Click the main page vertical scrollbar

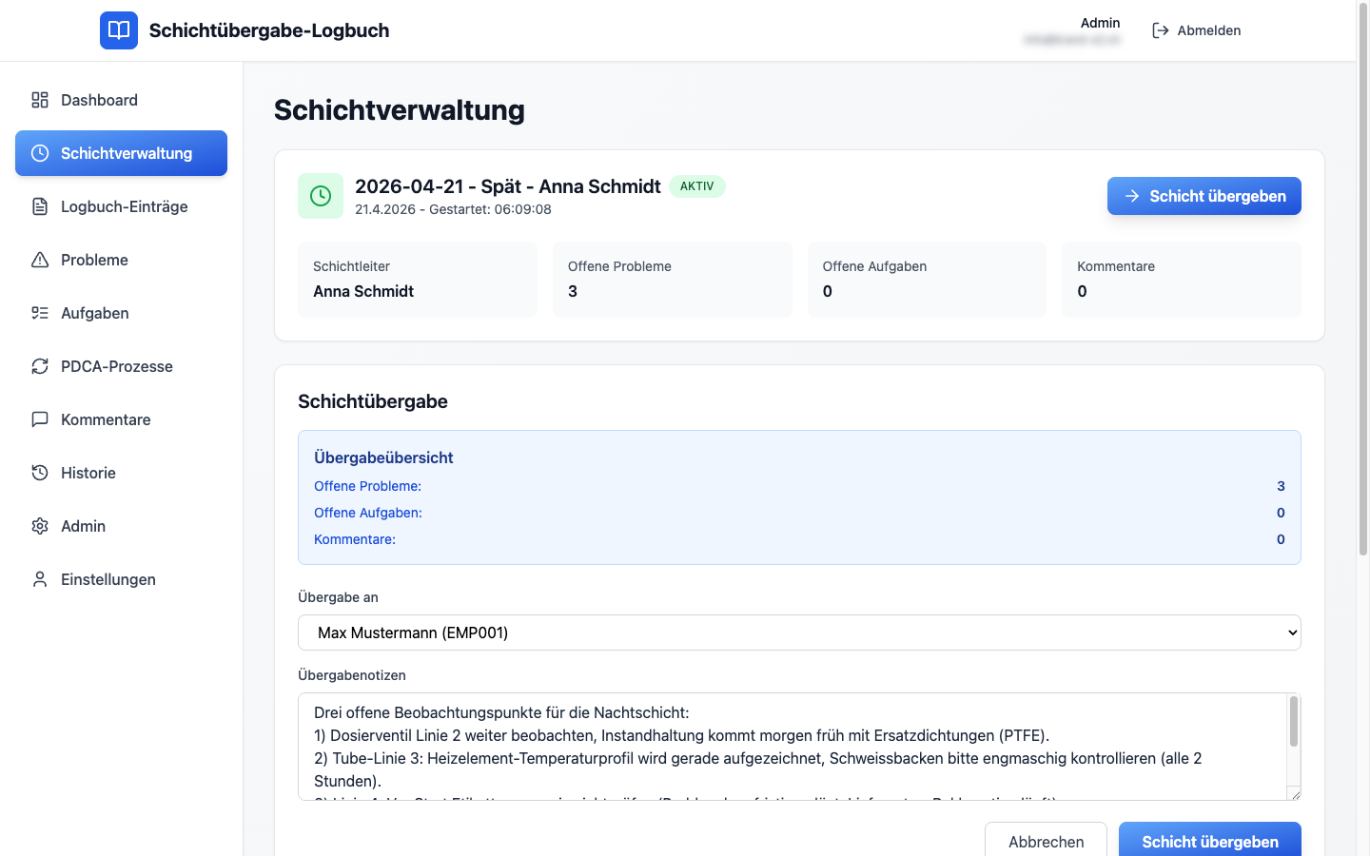(x=1362, y=285)
